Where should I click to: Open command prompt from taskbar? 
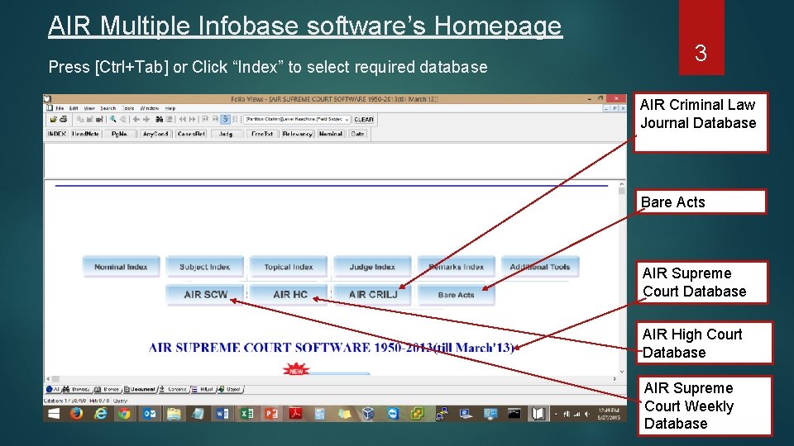pos(514,414)
